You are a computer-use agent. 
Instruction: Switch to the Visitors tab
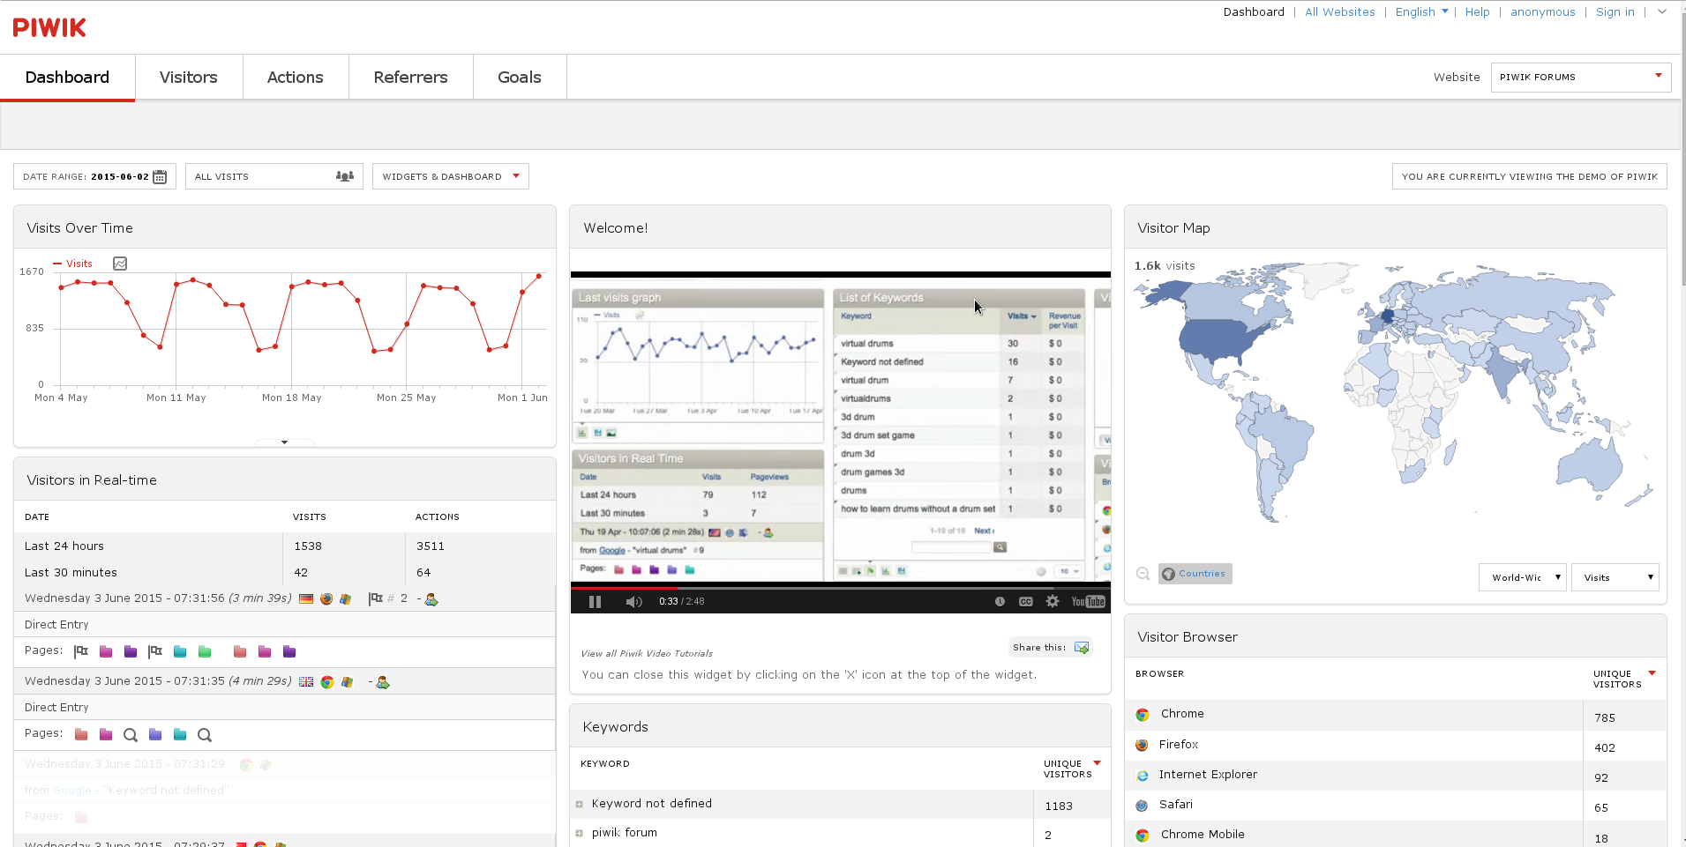tap(189, 78)
